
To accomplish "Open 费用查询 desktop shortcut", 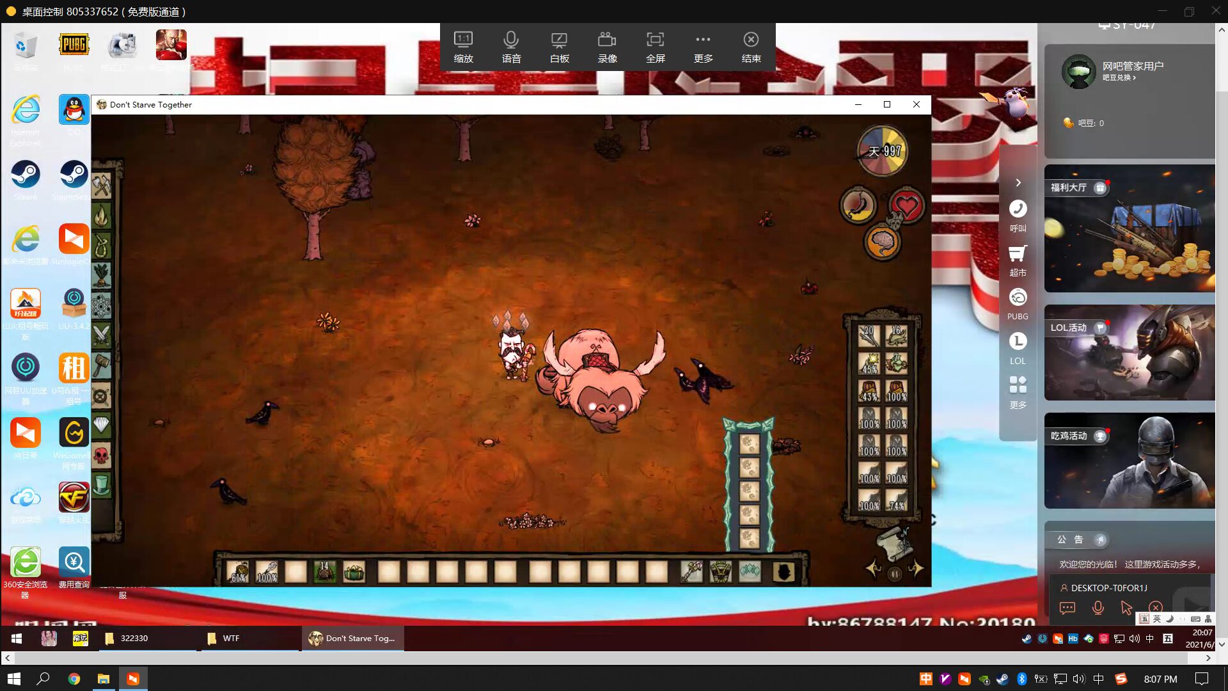I will pos(74,568).
